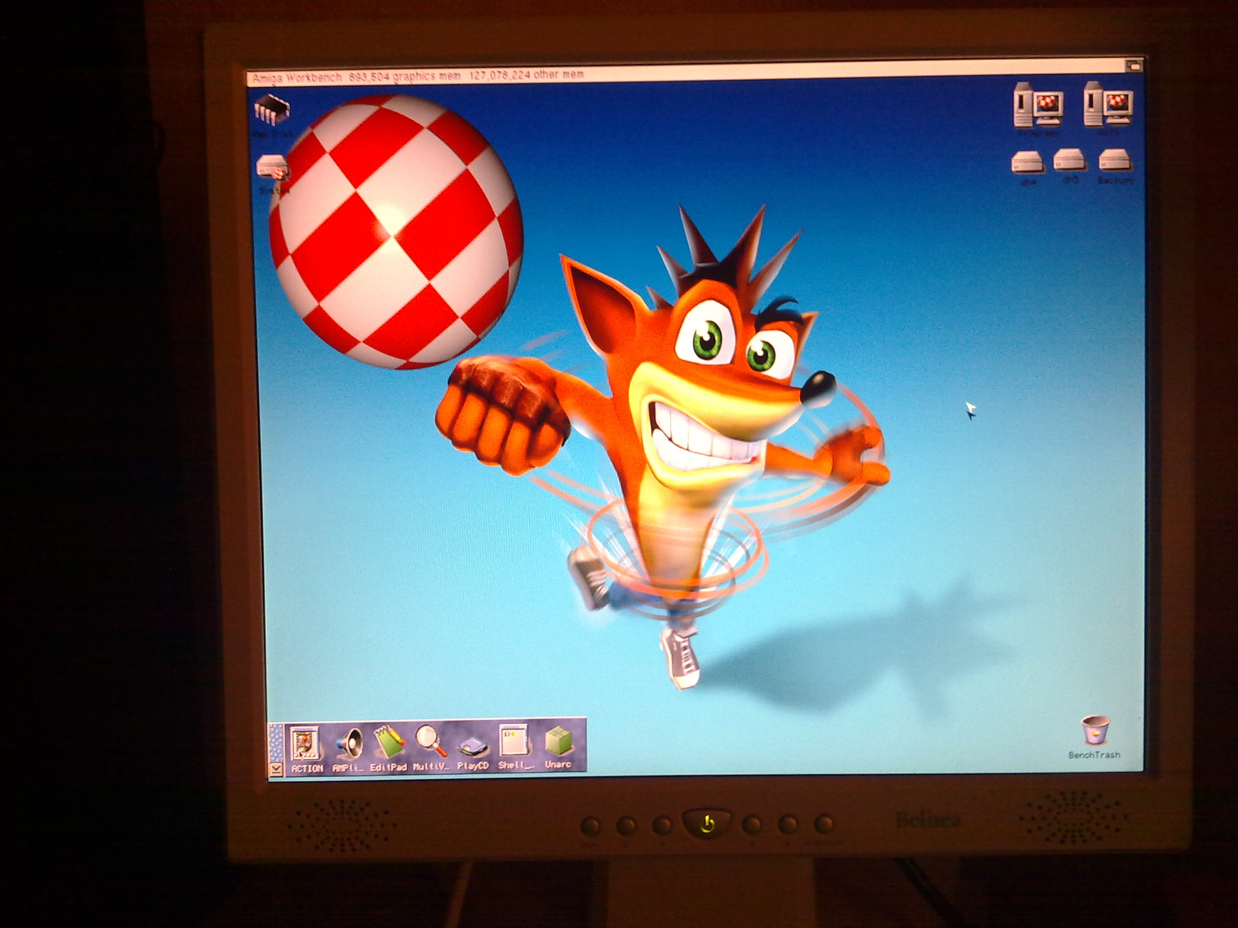1238x928 pixels.
Task: Open the Programs computer icon
Action: pyautogui.click(x=1038, y=105)
